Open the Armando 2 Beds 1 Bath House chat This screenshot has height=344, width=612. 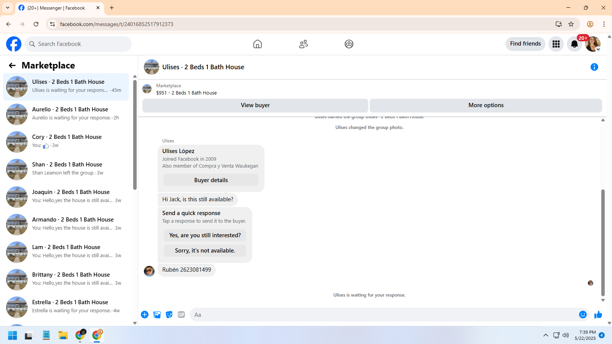66,225
